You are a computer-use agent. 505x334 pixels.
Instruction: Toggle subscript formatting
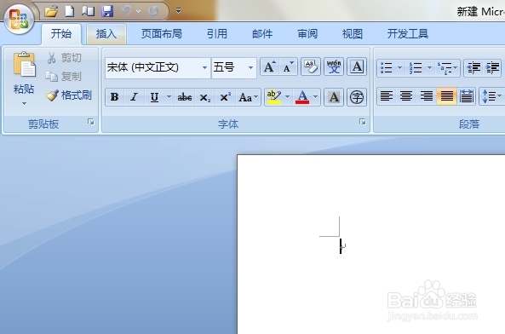205,97
